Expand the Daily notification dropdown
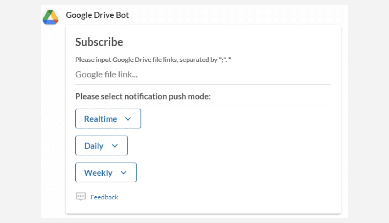The width and height of the screenshot is (389, 223). point(101,146)
